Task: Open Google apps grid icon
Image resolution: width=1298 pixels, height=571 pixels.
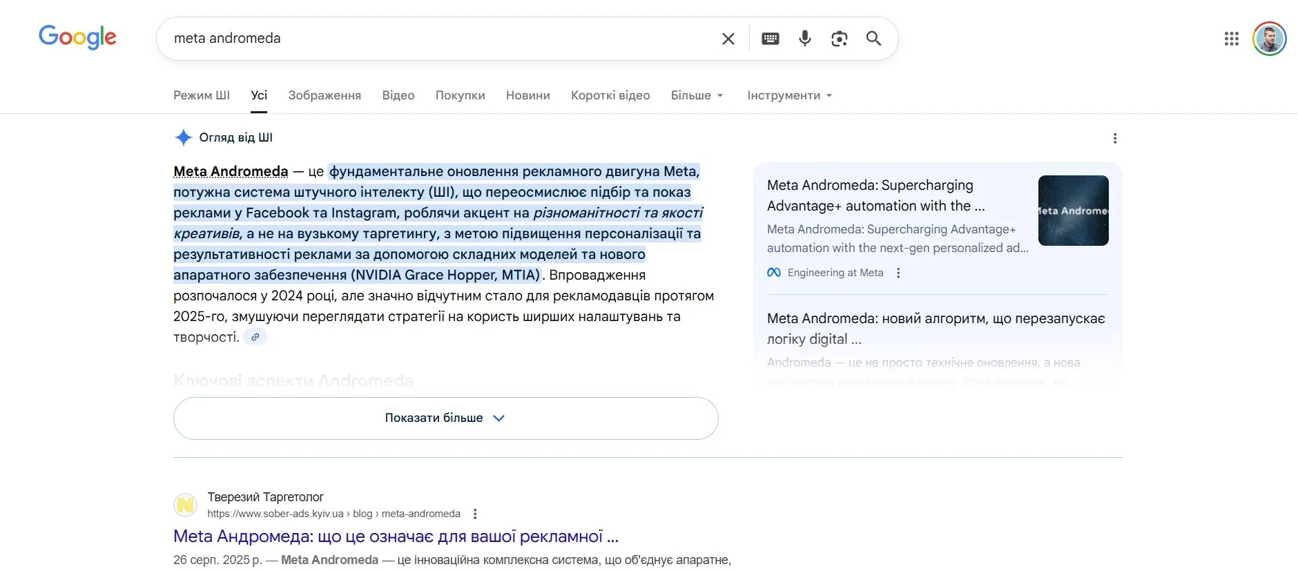Action: (x=1232, y=39)
